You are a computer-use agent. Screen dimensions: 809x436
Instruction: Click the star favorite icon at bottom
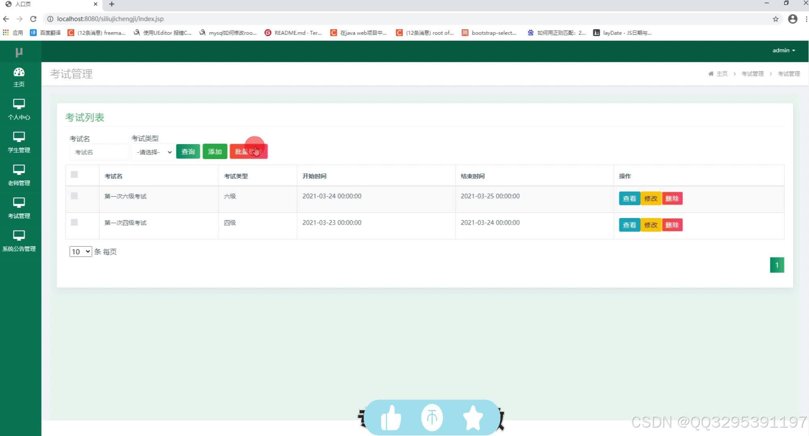473,417
